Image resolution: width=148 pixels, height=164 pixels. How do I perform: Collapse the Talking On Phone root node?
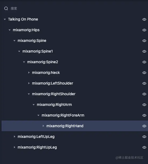[5, 19]
